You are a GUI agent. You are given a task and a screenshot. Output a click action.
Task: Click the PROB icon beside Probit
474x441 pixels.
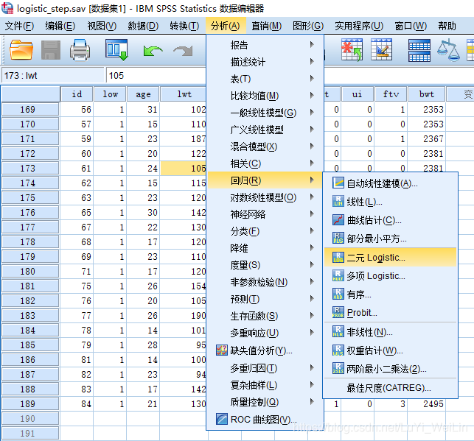tap(338, 312)
